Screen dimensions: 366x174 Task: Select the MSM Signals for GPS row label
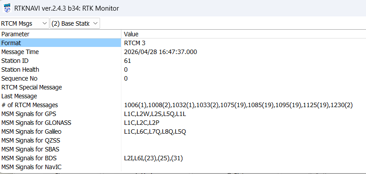tap(29, 114)
